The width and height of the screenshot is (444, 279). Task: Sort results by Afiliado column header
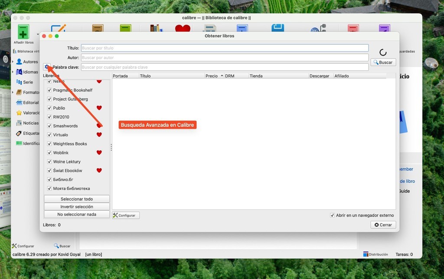click(x=359, y=76)
